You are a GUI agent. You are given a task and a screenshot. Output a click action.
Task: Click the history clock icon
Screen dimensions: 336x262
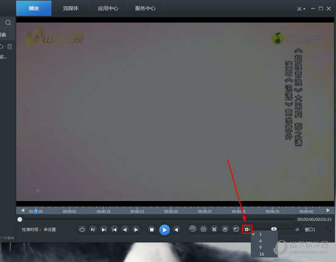(192, 229)
